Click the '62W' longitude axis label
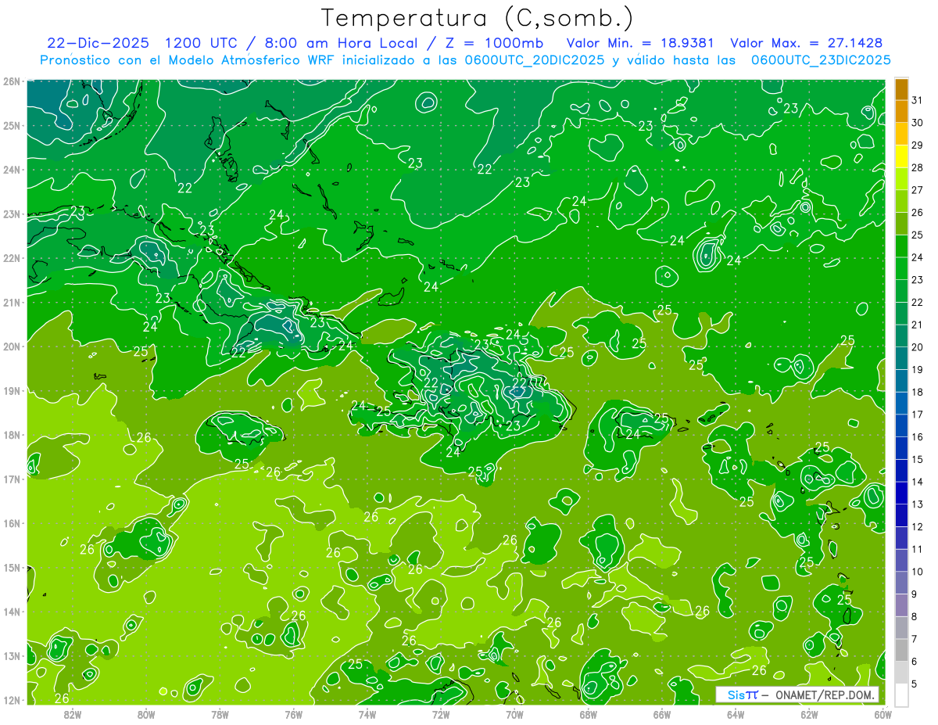938x725 pixels. 809,714
